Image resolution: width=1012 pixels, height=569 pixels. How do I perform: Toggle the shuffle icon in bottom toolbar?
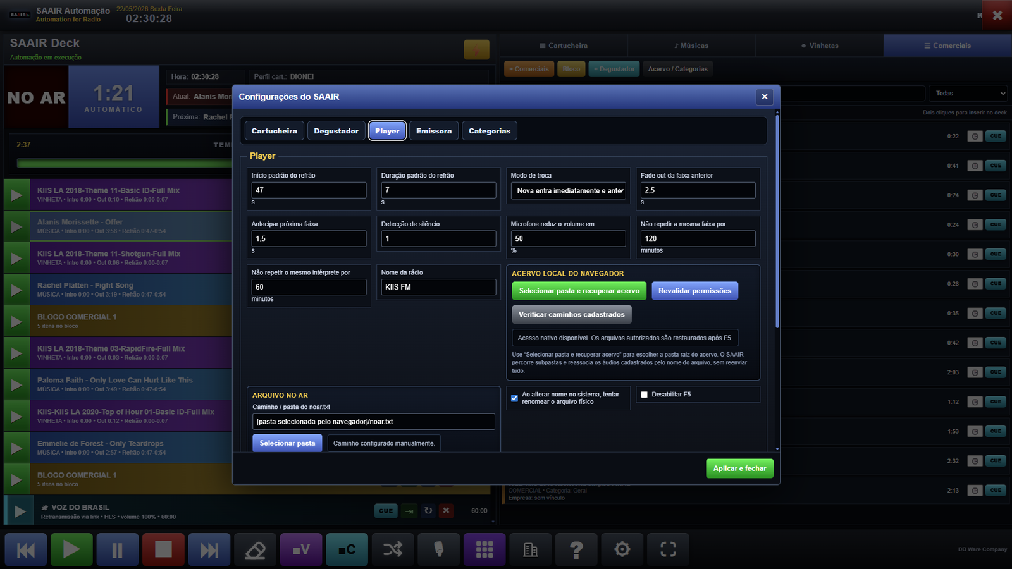(393, 549)
